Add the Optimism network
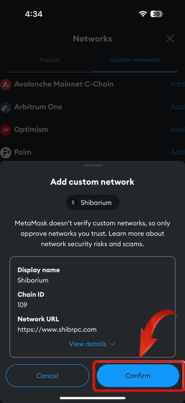185x403 pixels. coord(177,129)
